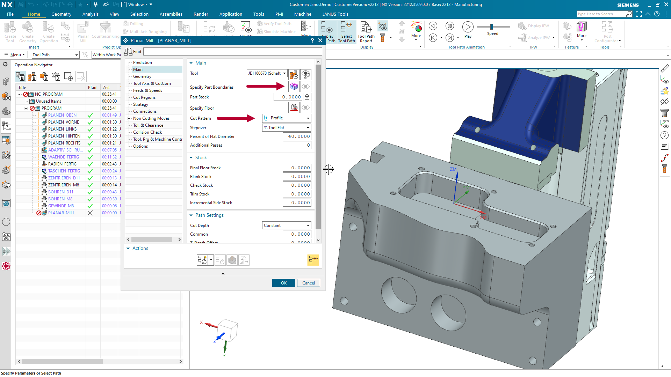
Task: Click the Specify Part Boundaries icon
Action: click(294, 86)
